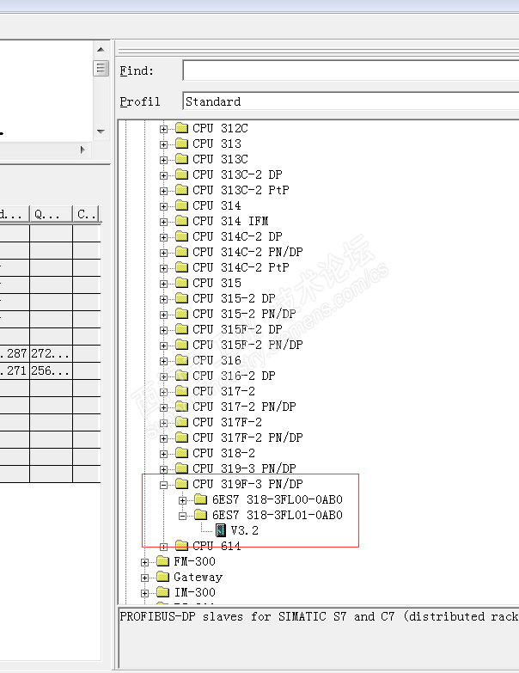Click the CPU 316 folder icon
The height and width of the screenshot is (673, 519).
182,359
